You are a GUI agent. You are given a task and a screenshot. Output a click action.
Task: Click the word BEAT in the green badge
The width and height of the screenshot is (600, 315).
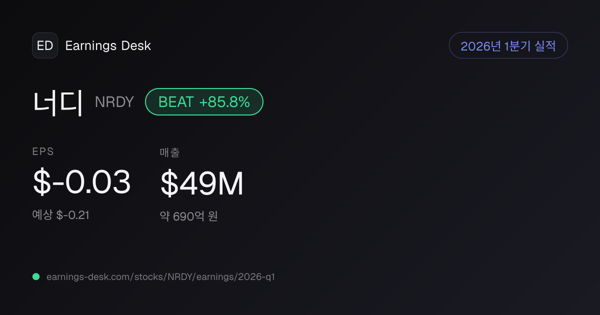[x=176, y=102]
